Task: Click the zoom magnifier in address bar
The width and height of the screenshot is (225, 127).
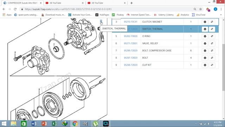Action: pos(195,9)
